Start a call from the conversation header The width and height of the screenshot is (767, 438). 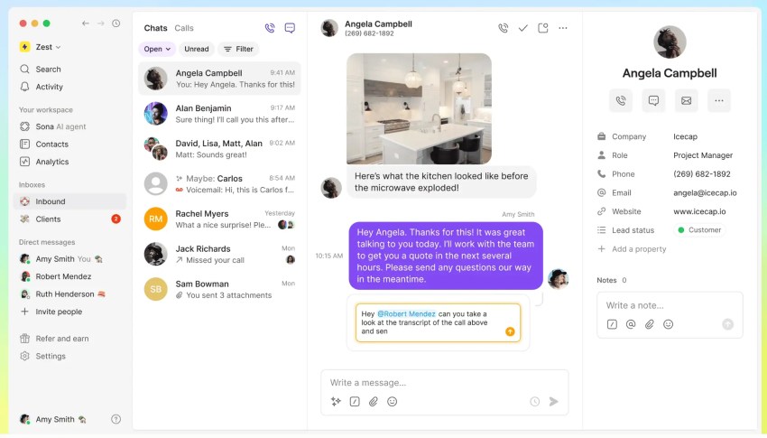point(503,28)
